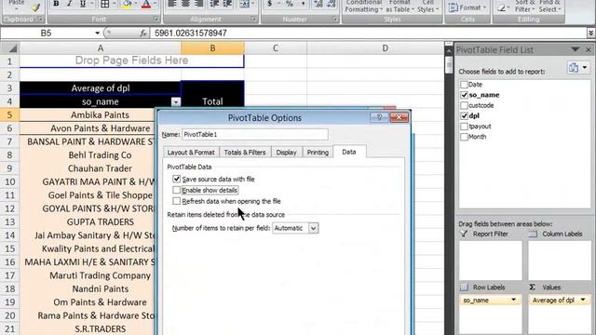
Task: Open the Font dialog launcher
Action: point(156,19)
